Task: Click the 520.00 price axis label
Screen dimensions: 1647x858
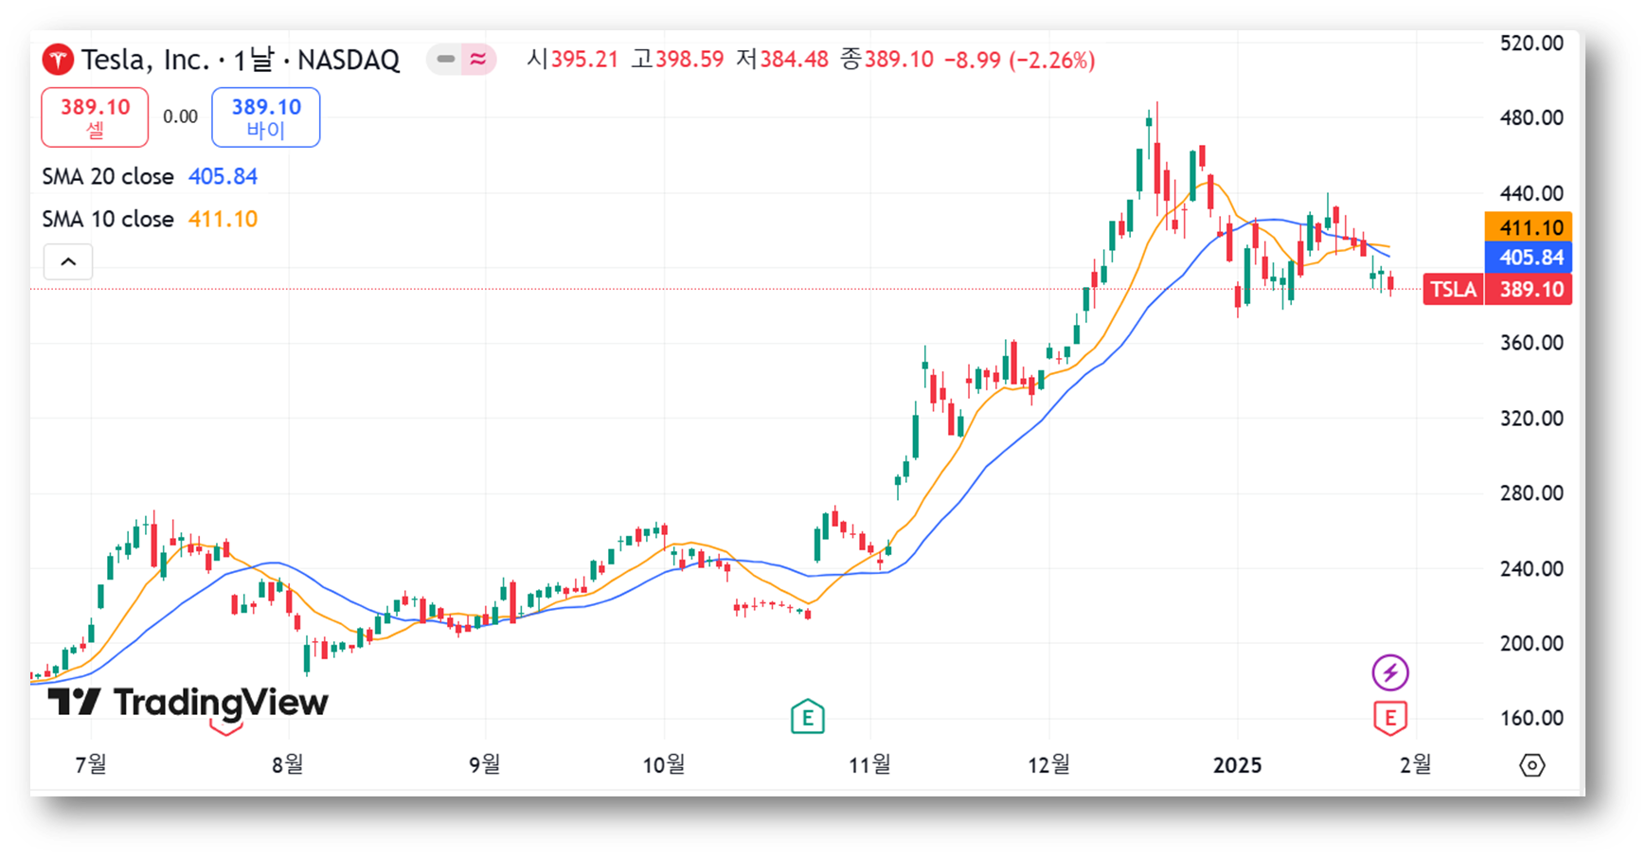Action: point(1531,43)
